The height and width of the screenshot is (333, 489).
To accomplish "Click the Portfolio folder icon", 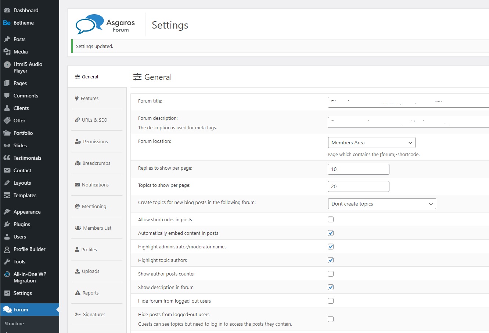I will coord(7,133).
